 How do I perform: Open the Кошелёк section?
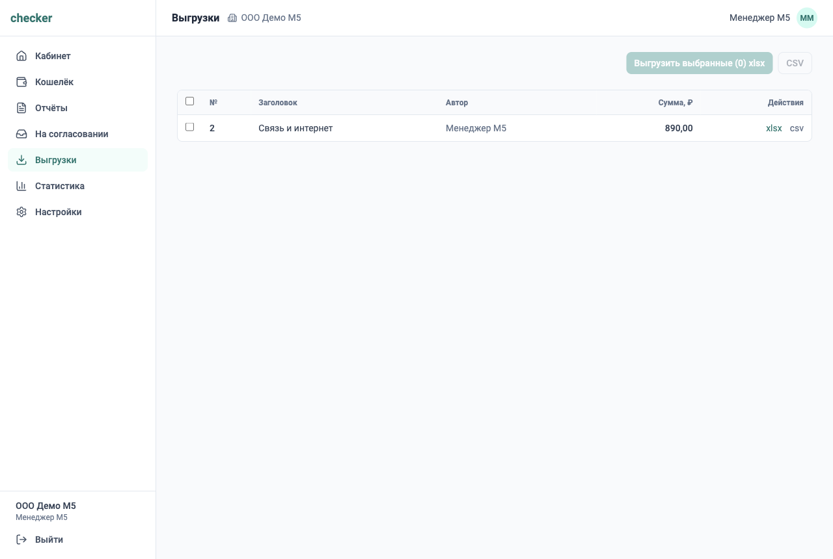coord(78,82)
